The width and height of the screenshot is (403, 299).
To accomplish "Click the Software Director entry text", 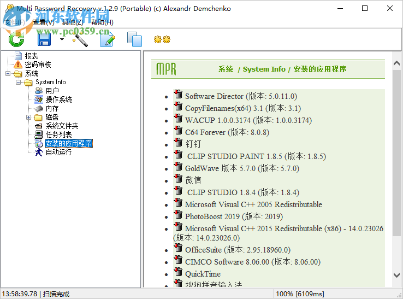I will (241, 96).
